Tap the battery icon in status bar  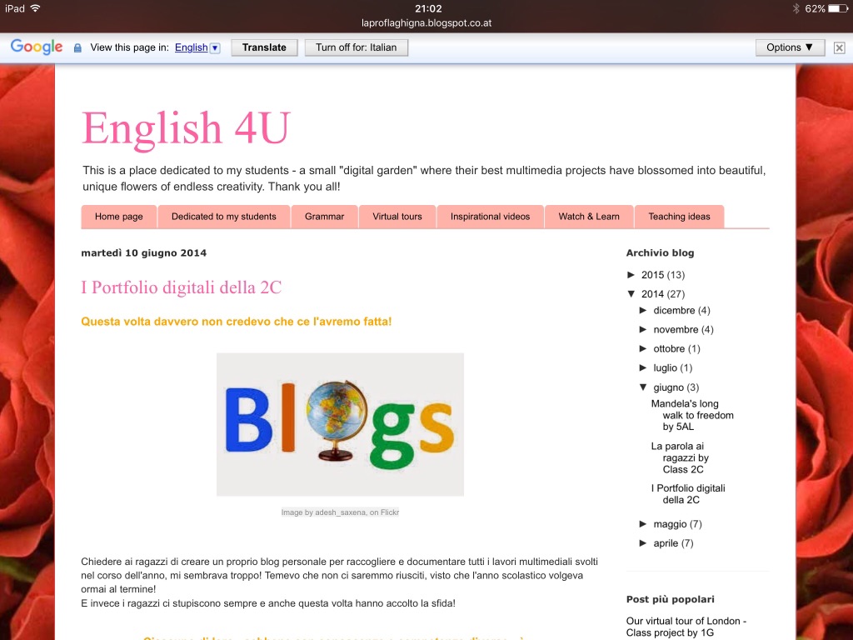point(837,8)
